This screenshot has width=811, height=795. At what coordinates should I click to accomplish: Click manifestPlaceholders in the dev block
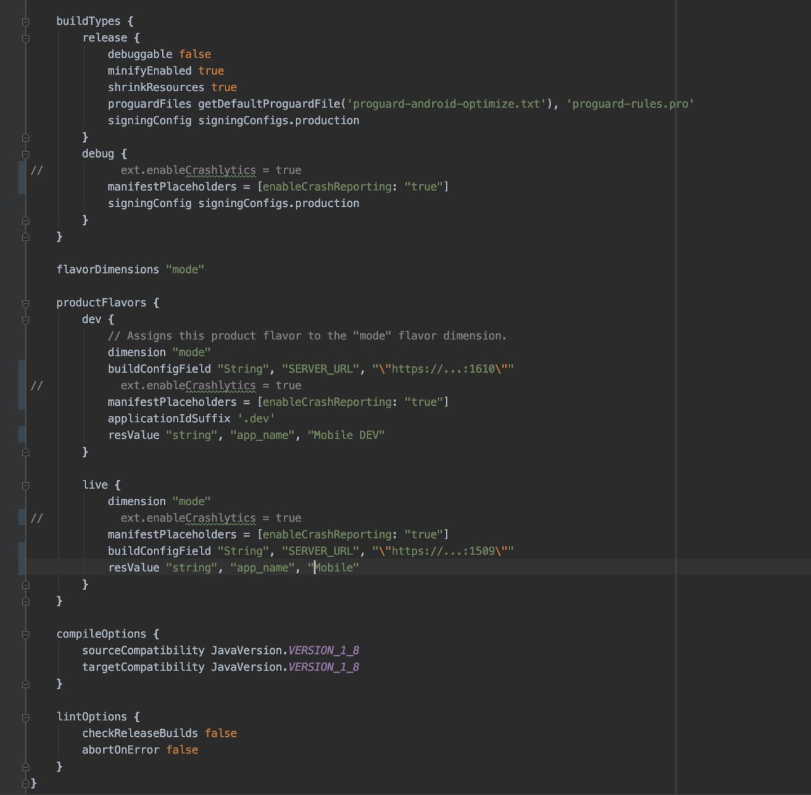(x=172, y=402)
